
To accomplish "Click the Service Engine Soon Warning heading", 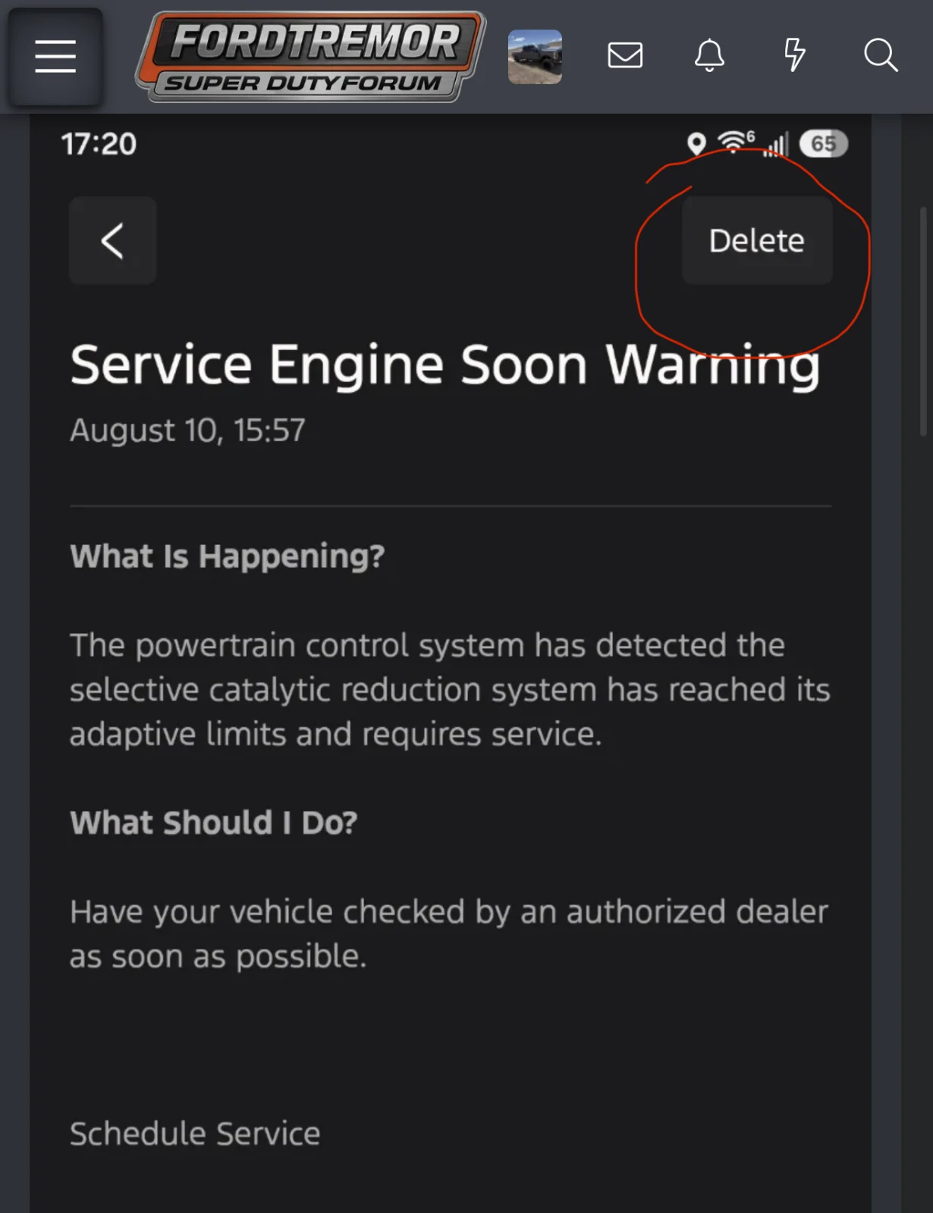I will click(445, 366).
